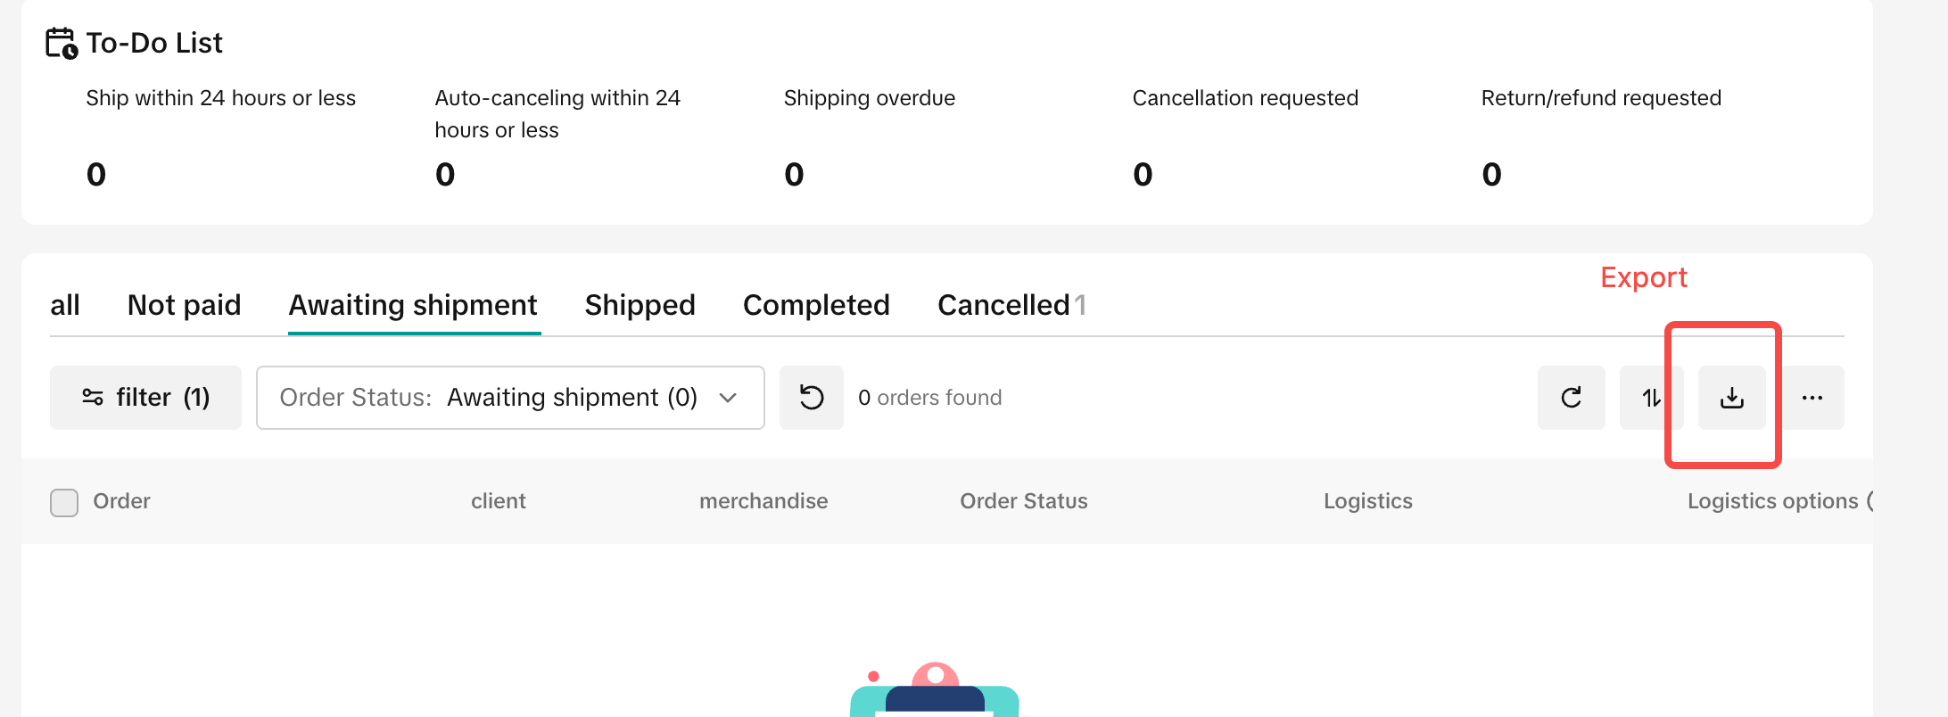Click the refresh orders icon

(1571, 398)
